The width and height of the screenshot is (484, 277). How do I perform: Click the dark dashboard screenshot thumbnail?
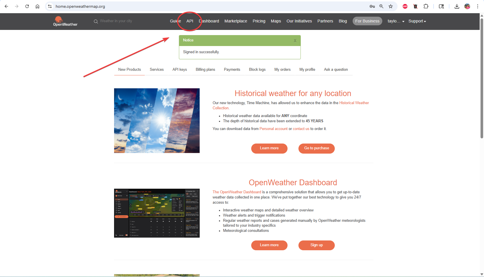point(157,213)
